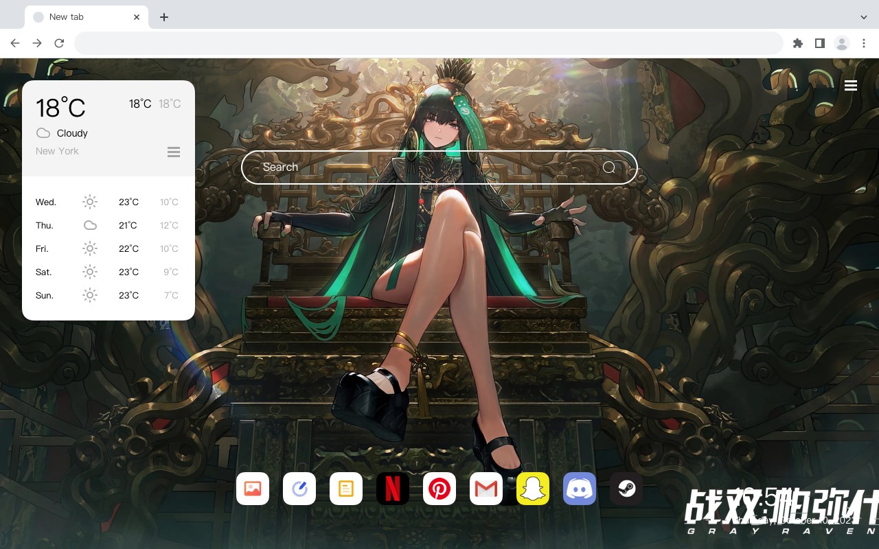Click the sun icon for Fri.
This screenshot has width=879, height=549.
pyautogui.click(x=90, y=248)
